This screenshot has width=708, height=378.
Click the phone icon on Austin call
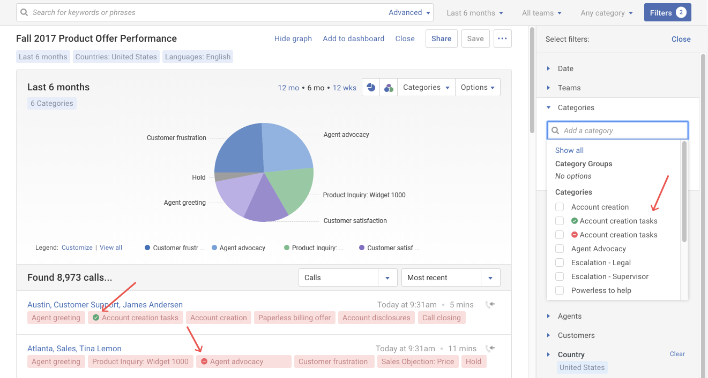pyautogui.click(x=490, y=305)
